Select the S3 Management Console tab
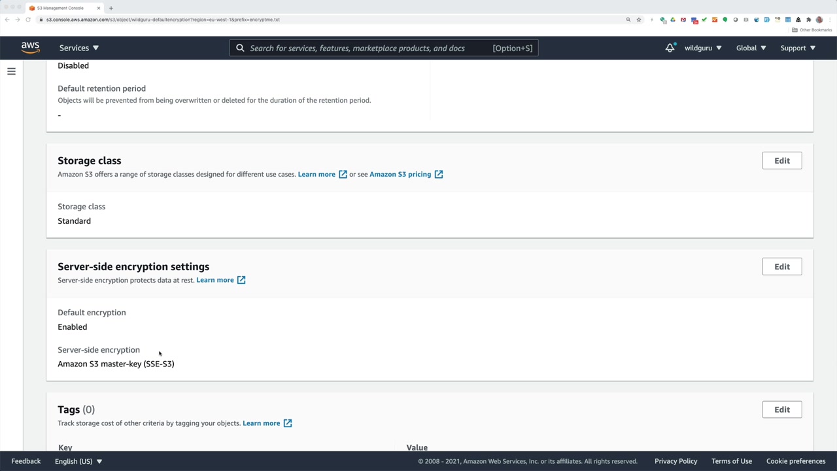 [x=64, y=8]
